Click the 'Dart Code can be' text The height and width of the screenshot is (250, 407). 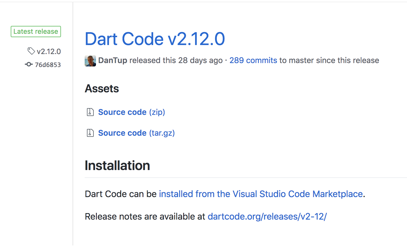[x=121, y=194]
